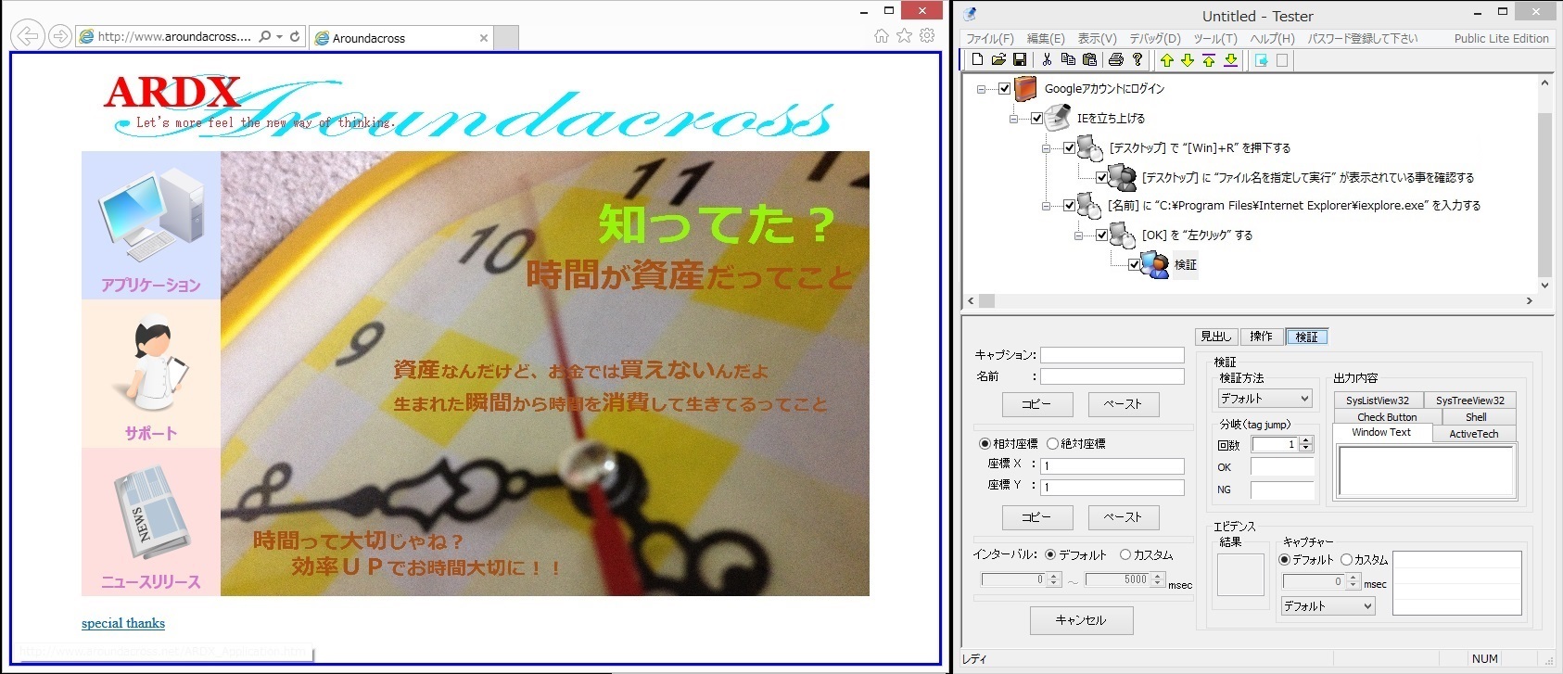Open the special thanks link

(x=123, y=623)
